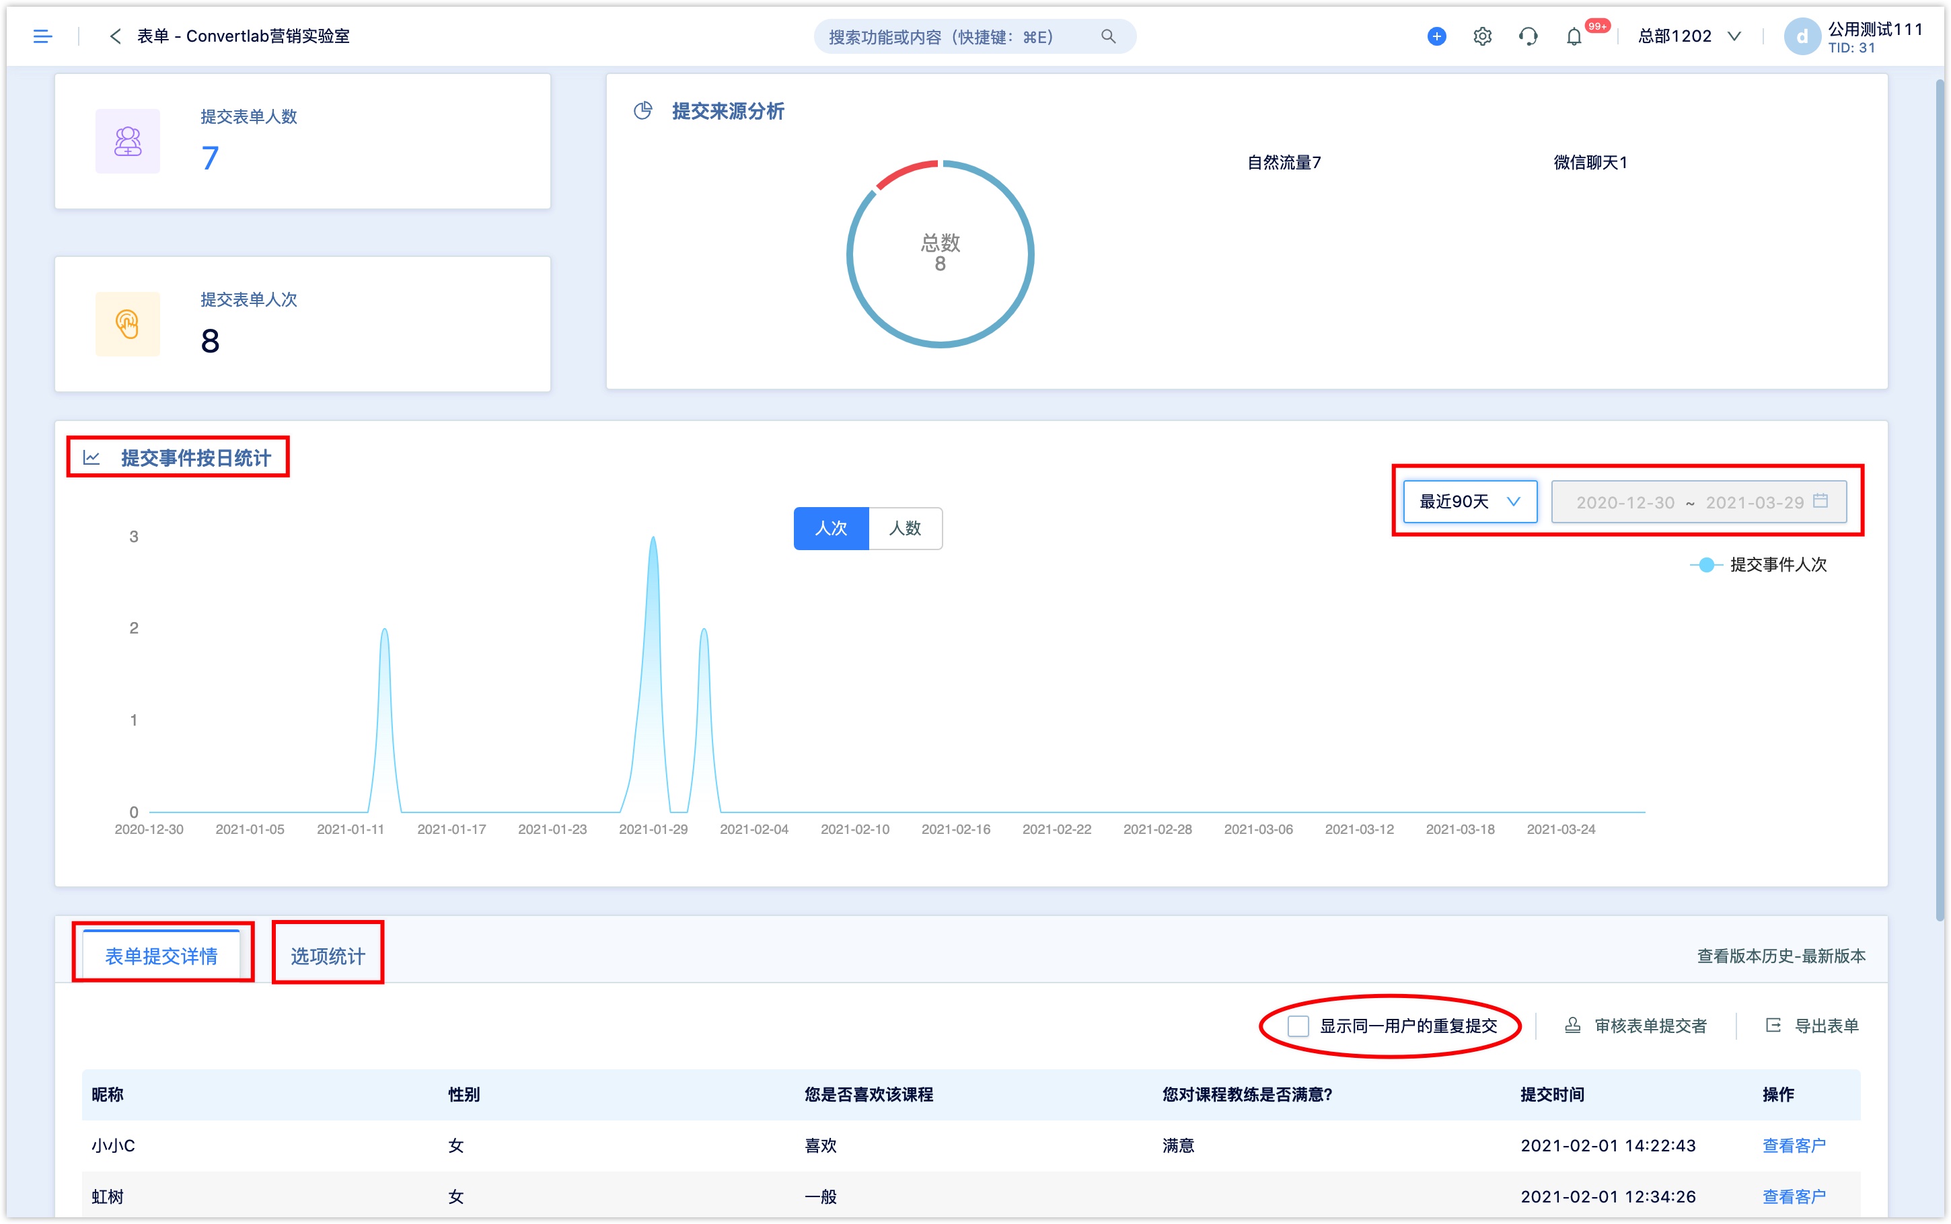
Task: Click the 操作 column header
Action: [1779, 1094]
